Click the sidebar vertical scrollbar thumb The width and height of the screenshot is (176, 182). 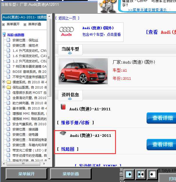pyautogui.click(x=49, y=58)
